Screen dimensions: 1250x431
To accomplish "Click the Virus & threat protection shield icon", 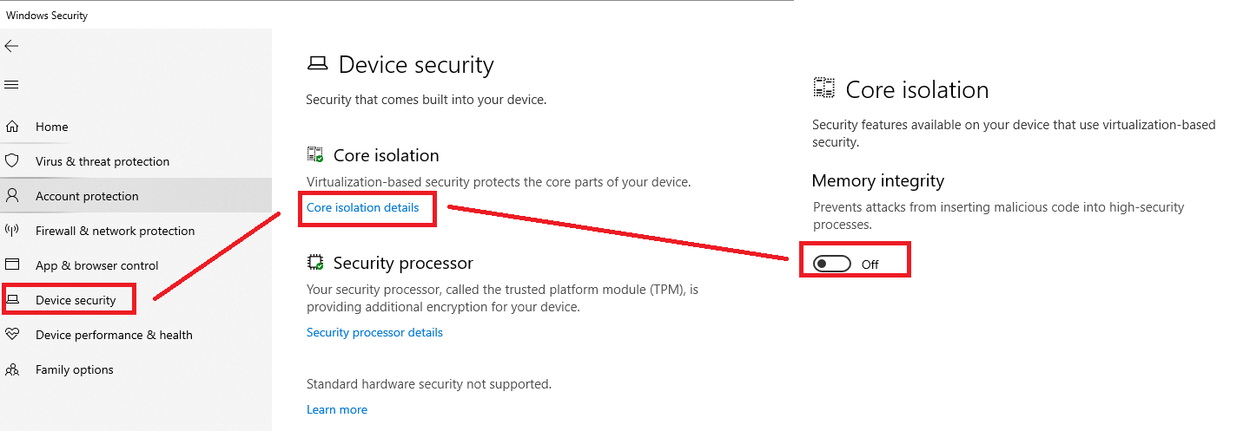I will point(12,161).
